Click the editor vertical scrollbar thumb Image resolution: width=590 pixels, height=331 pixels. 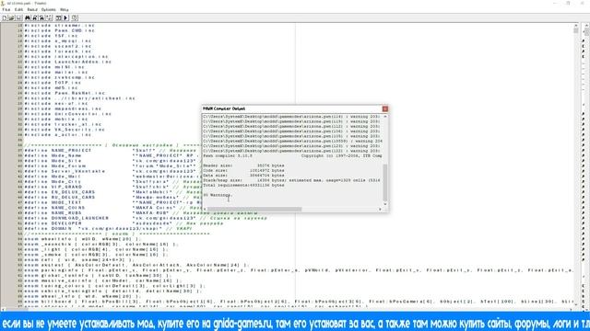(x=575, y=30)
